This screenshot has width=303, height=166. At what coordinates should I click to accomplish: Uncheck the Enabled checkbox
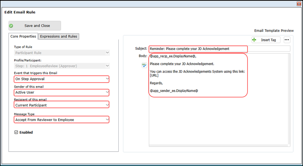(16, 132)
